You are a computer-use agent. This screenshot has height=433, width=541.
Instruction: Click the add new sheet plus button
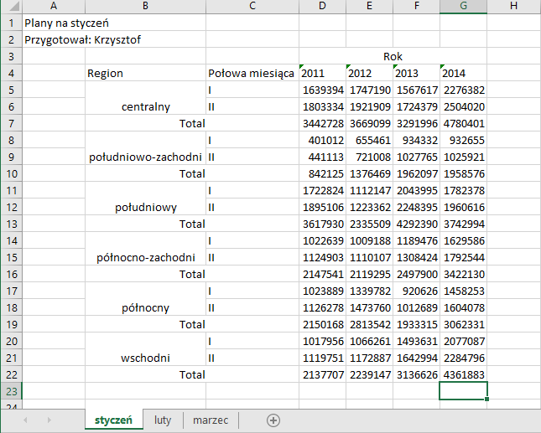pyautogui.click(x=273, y=420)
